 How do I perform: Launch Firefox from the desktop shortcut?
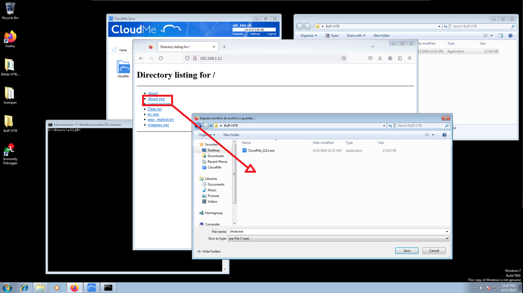pyautogui.click(x=10, y=39)
